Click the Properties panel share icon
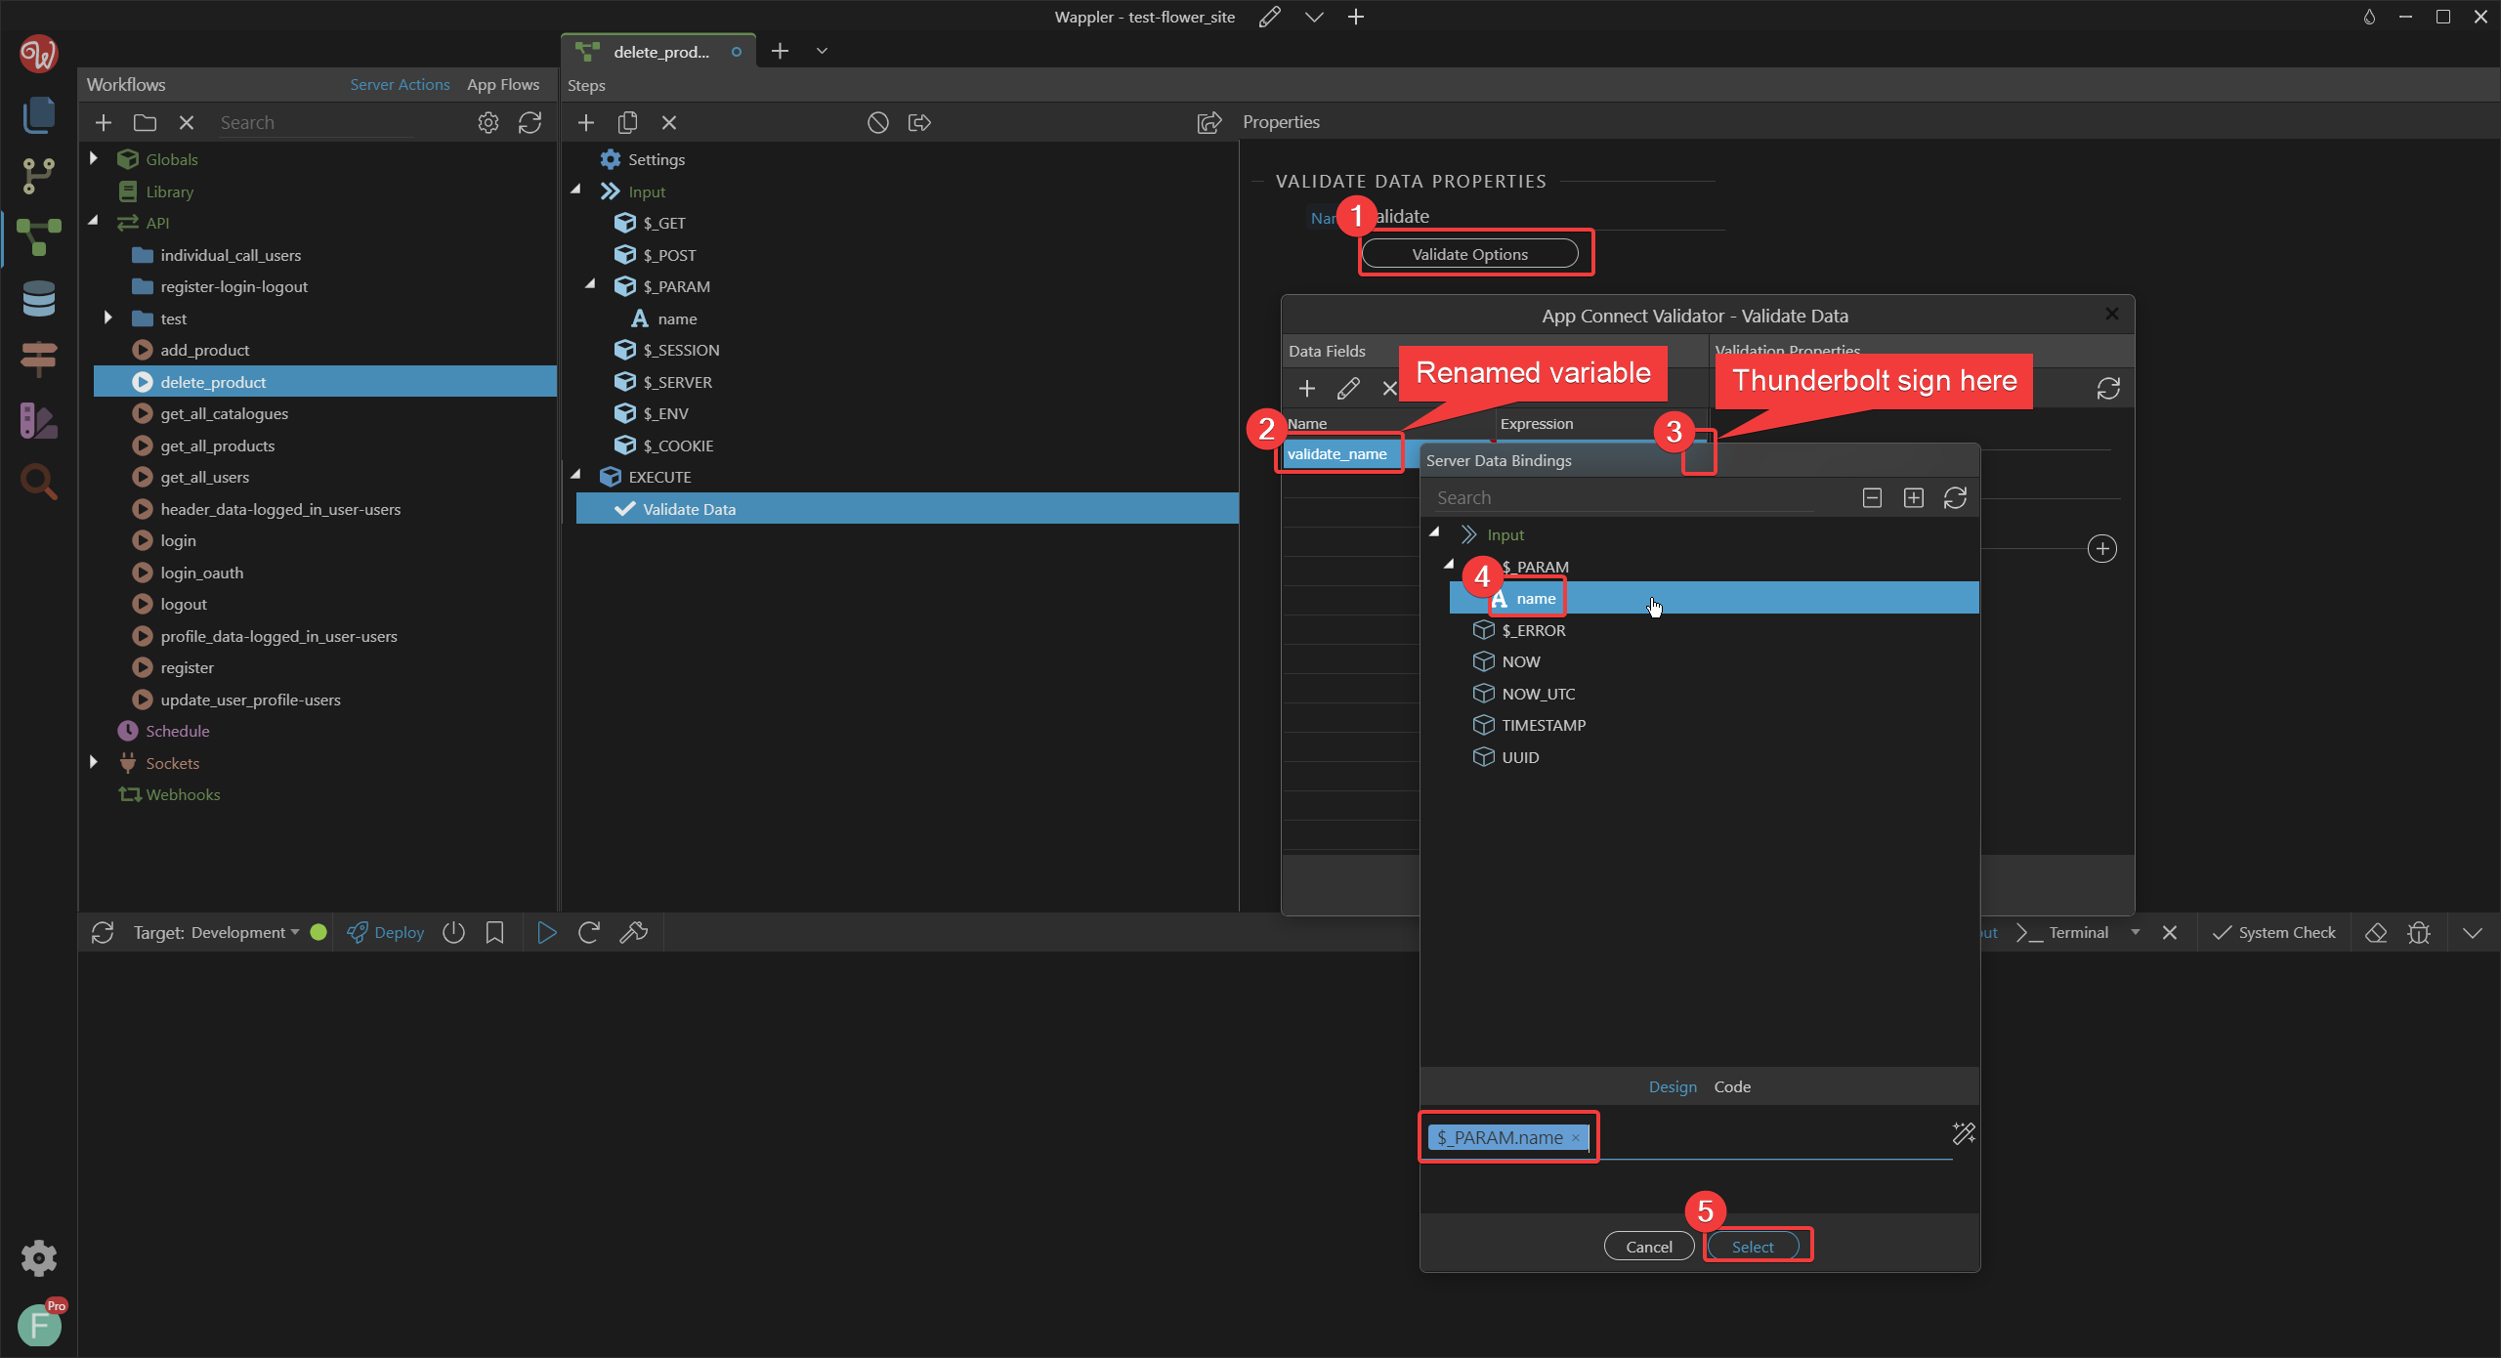Screen dimensions: 2501x1358 [1209, 122]
